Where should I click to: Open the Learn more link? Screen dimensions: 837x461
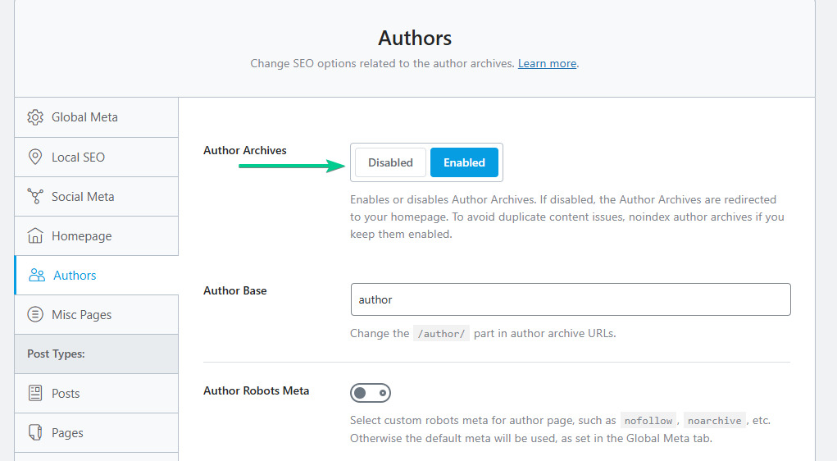(x=547, y=63)
